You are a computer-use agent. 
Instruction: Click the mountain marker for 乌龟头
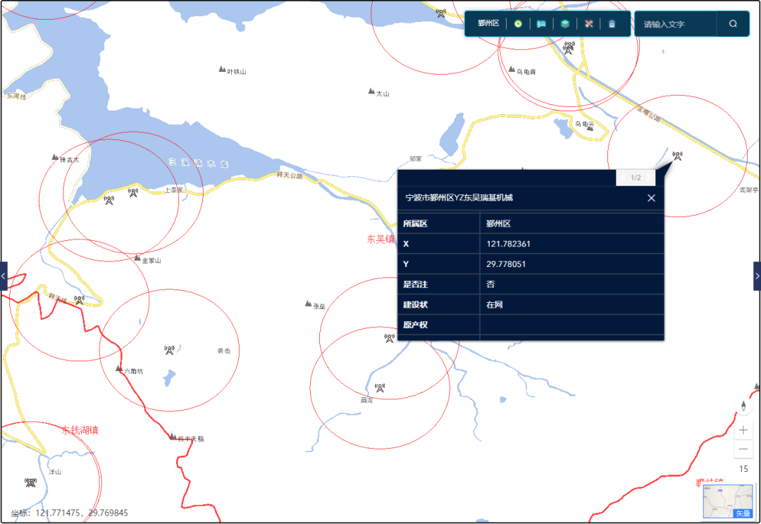(x=590, y=128)
